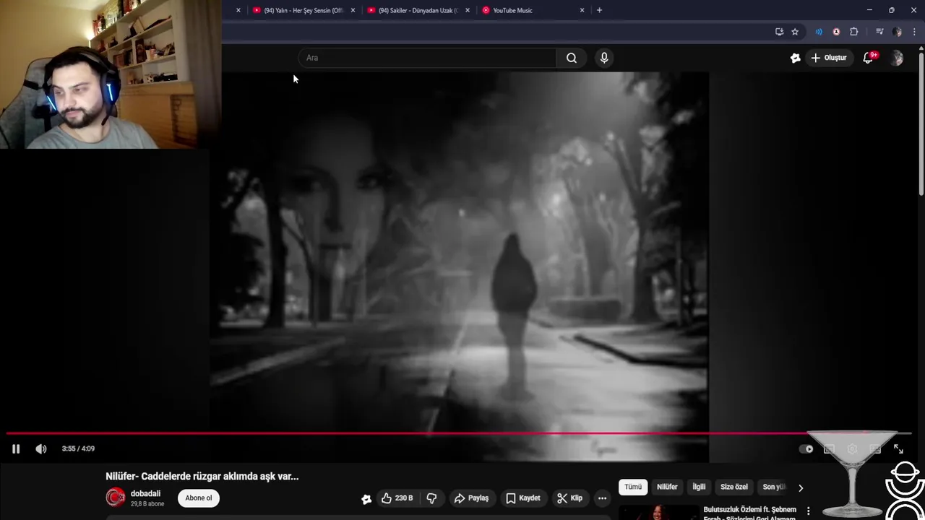Image resolution: width=925 pixels, height=520 pixels.
Task: Click the YouTube search input field
Action: pyautogui.click(x=427, y=58)
